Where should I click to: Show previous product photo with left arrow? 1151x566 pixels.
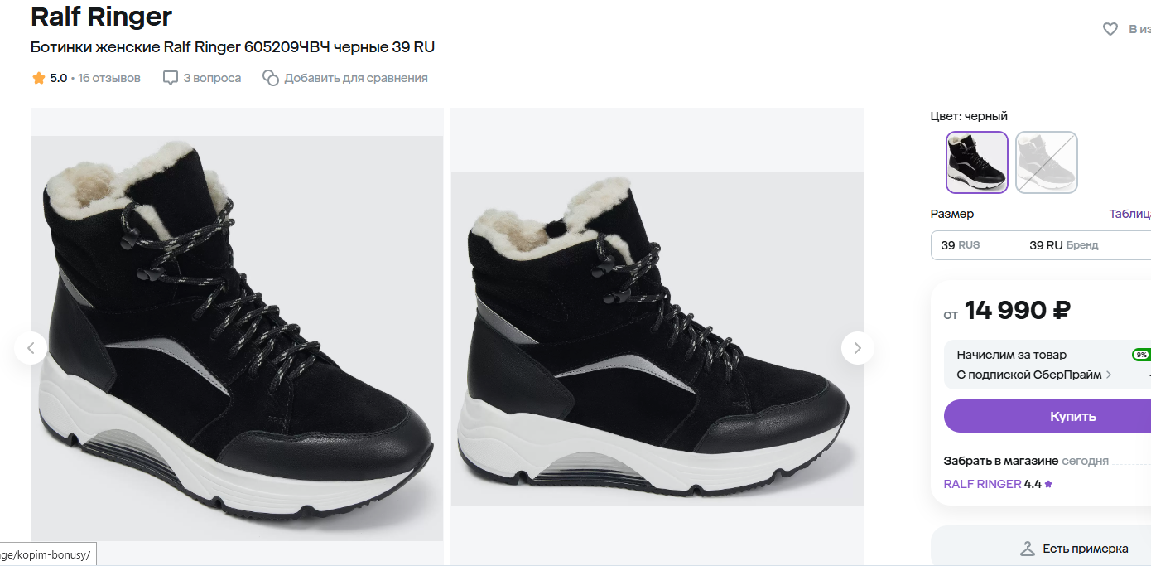point(31,348)
